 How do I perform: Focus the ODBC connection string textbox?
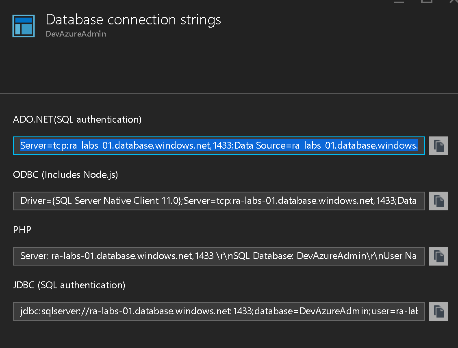219,201
